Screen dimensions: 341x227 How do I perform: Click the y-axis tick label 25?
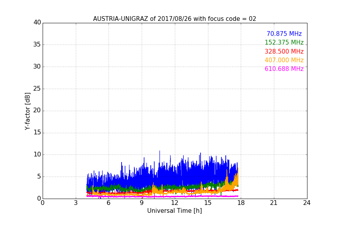pyautogui.click(x=37, y=88)
